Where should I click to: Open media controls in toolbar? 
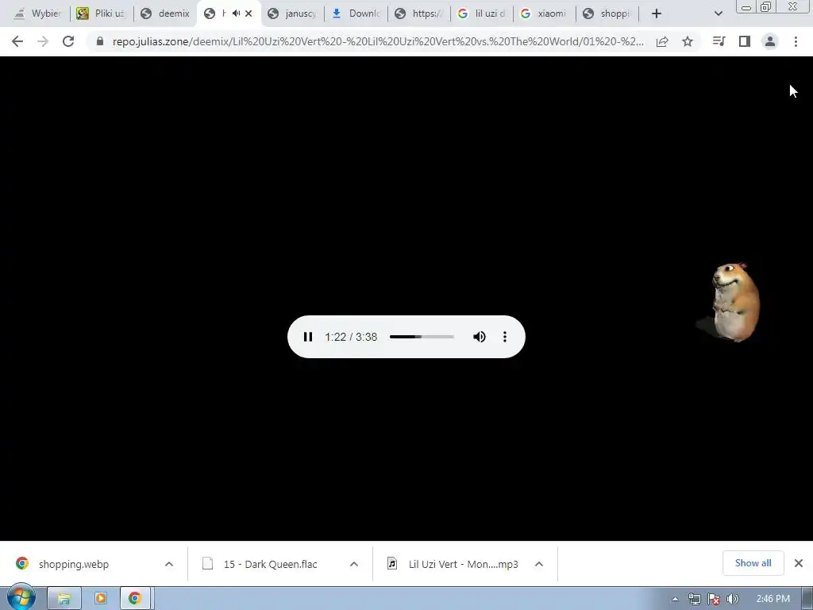[x=719, y=41]
